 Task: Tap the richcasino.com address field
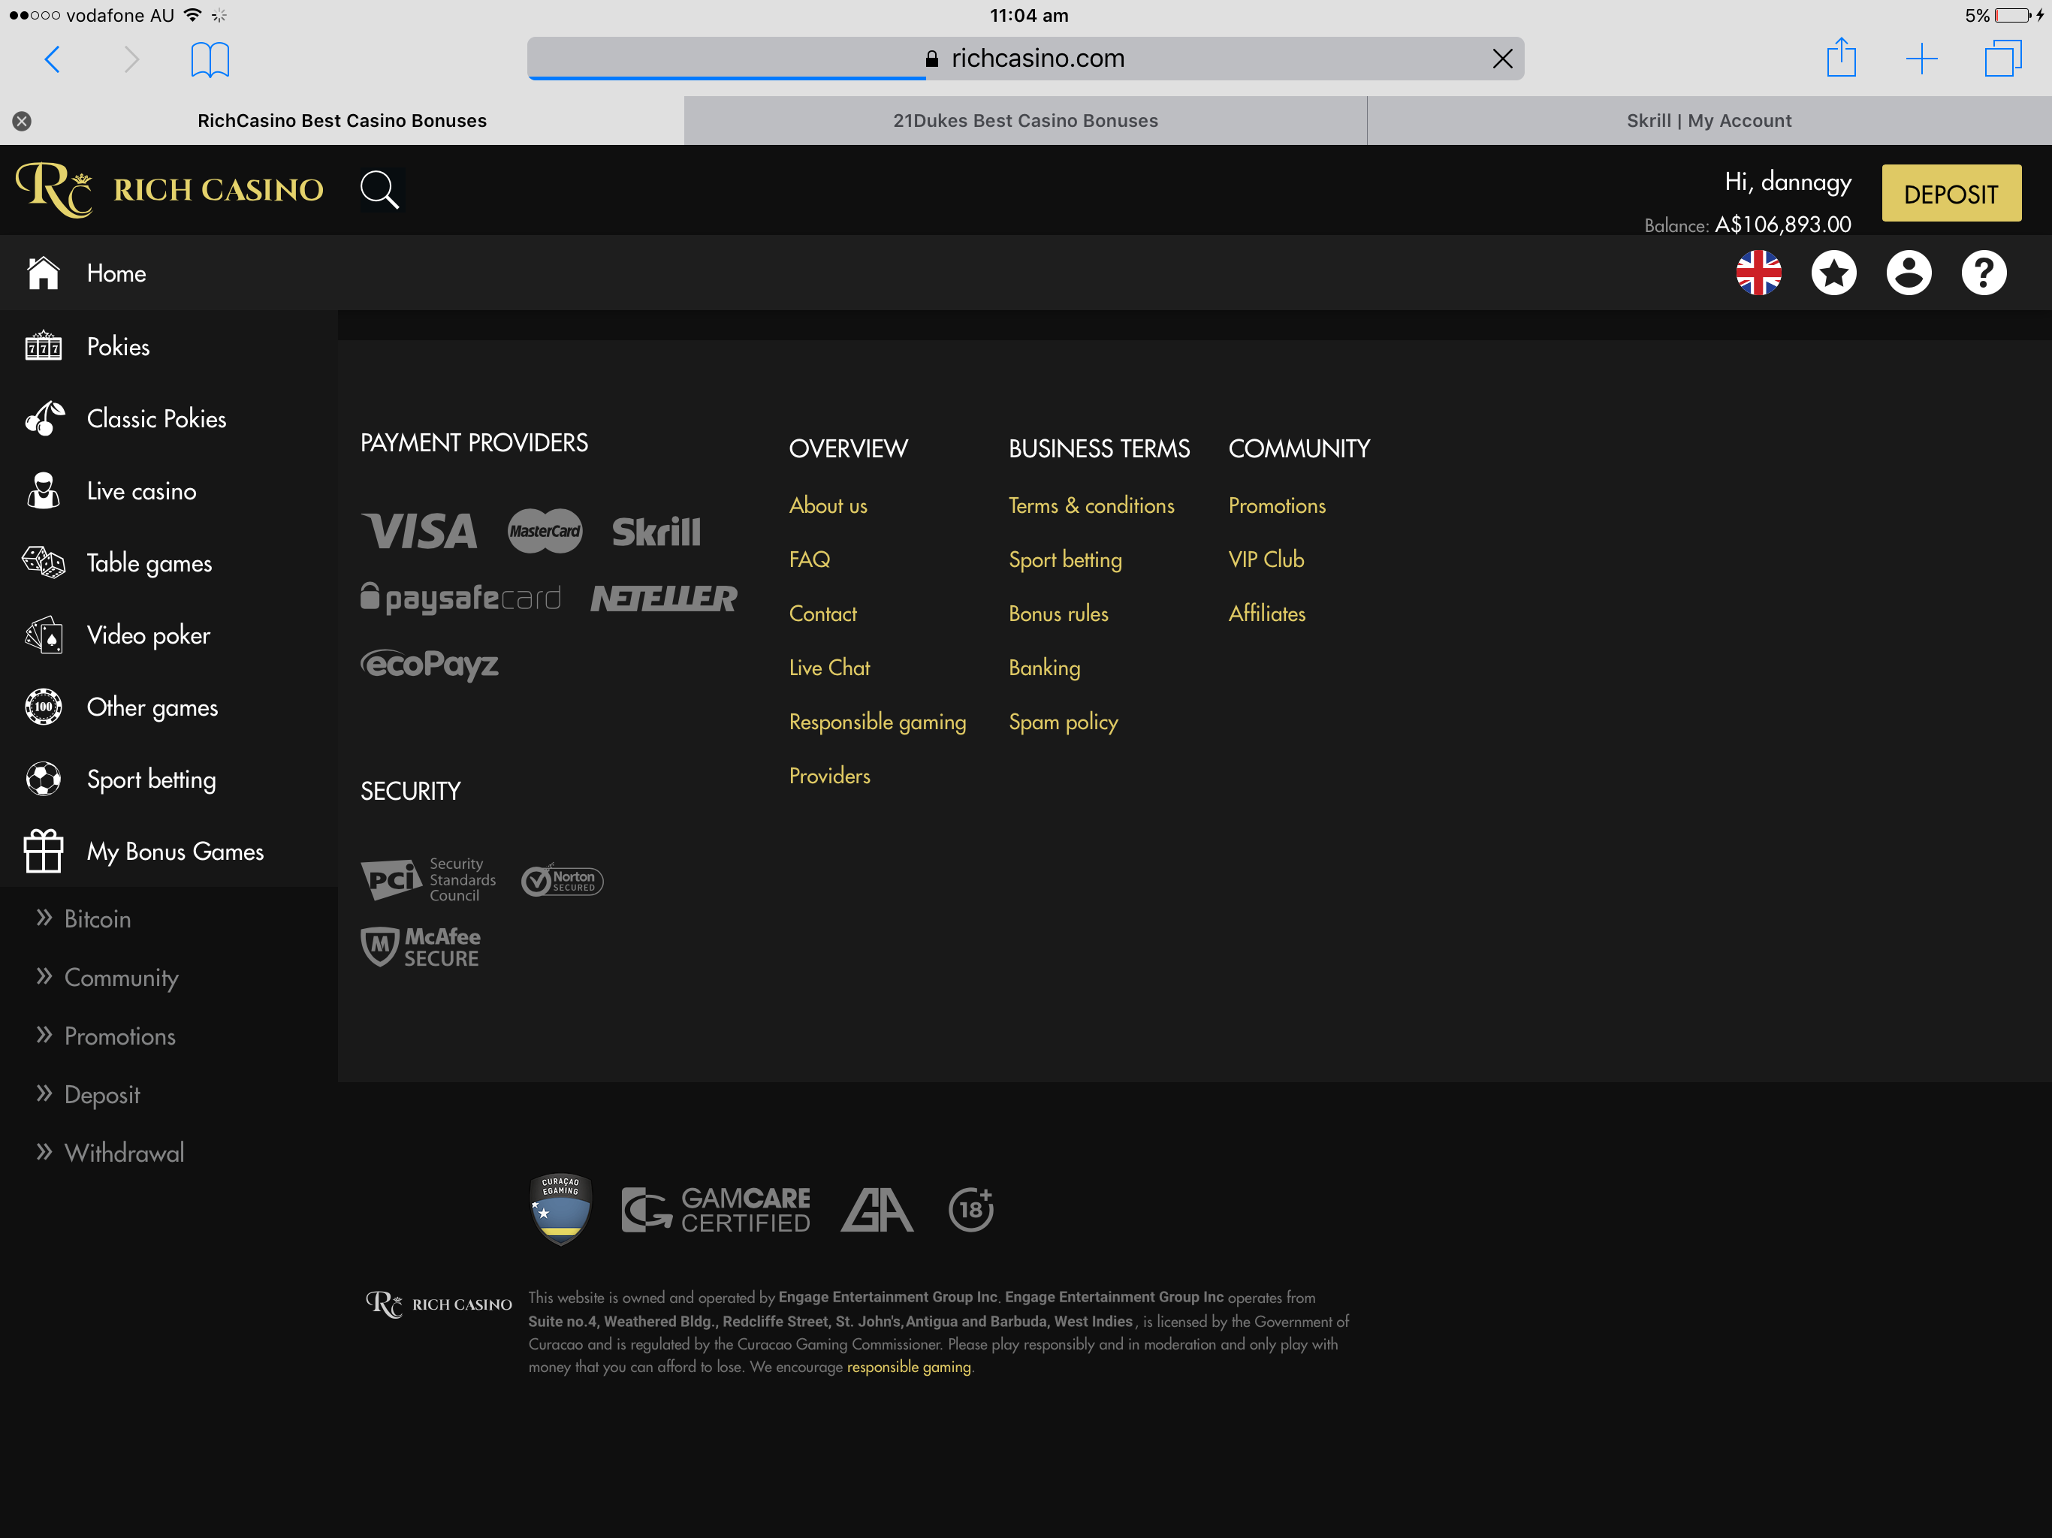(x=1025, y=59)
